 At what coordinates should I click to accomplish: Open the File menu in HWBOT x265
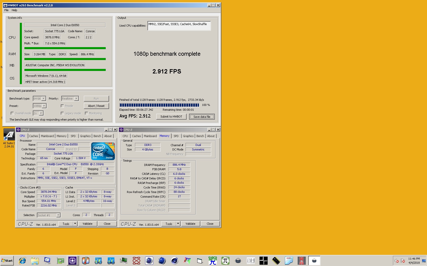(x=6, y=10)
